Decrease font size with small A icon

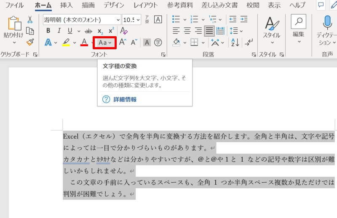pyautogui.click(x=134, y=43)
